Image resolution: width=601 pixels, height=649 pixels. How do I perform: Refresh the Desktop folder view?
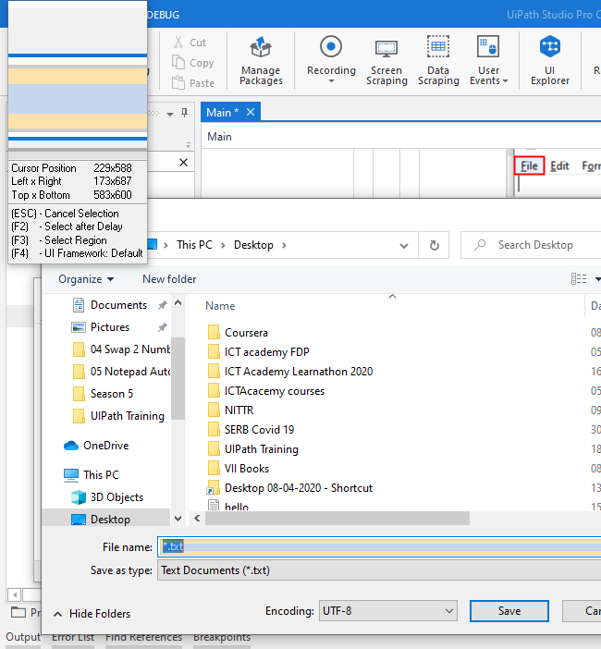pyautogui.click(x=434, y=245)
